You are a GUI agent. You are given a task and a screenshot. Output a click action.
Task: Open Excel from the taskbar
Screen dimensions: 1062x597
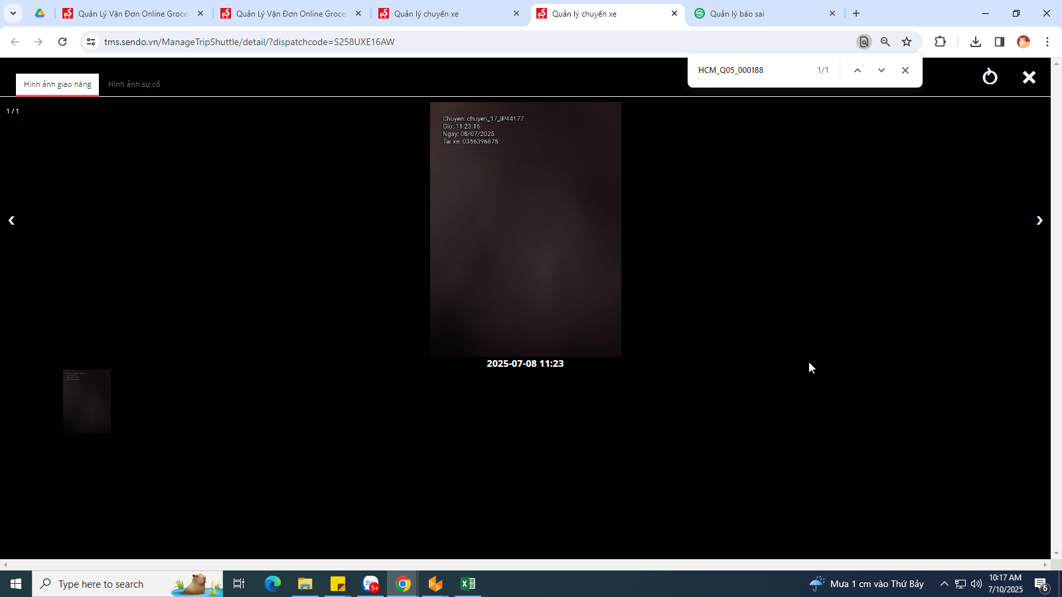tap(468, 584)
